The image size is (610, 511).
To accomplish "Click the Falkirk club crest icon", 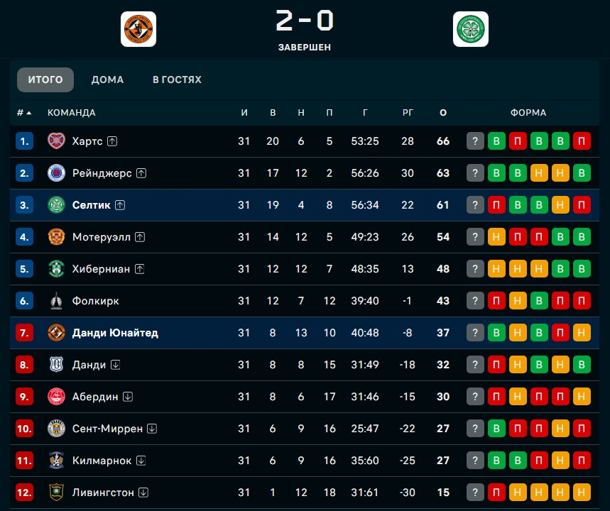I will [56, 301].
